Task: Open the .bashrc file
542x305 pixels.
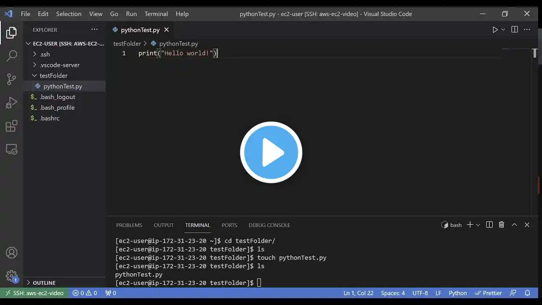Action: (64, 118)
